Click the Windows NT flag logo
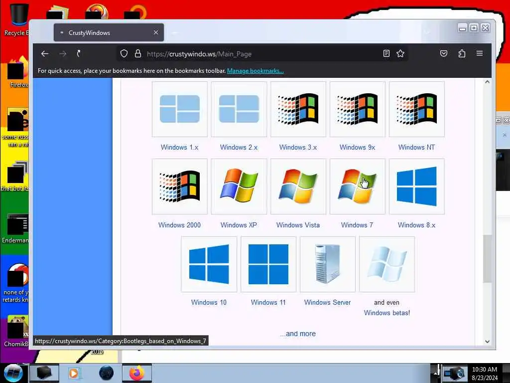 click(417, 109)
